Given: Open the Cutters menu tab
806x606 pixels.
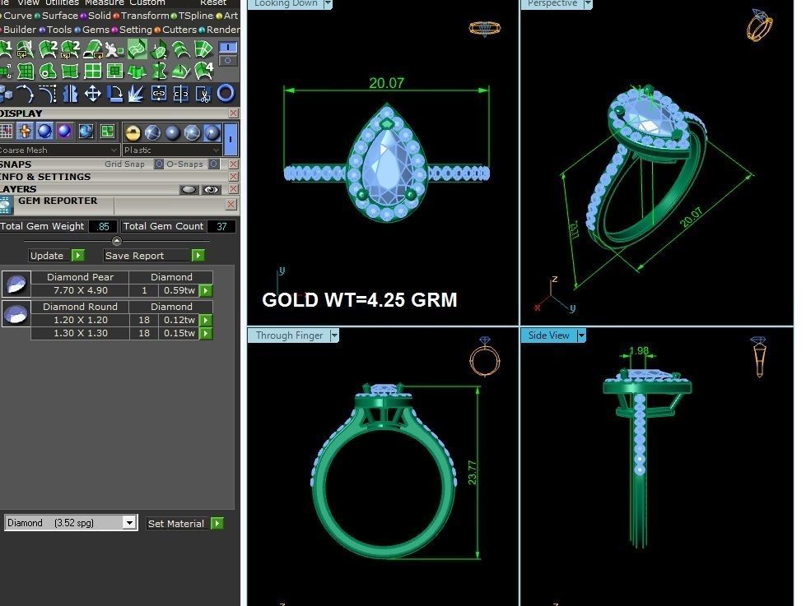Looking at the screenshot, I should click(176, 30).
